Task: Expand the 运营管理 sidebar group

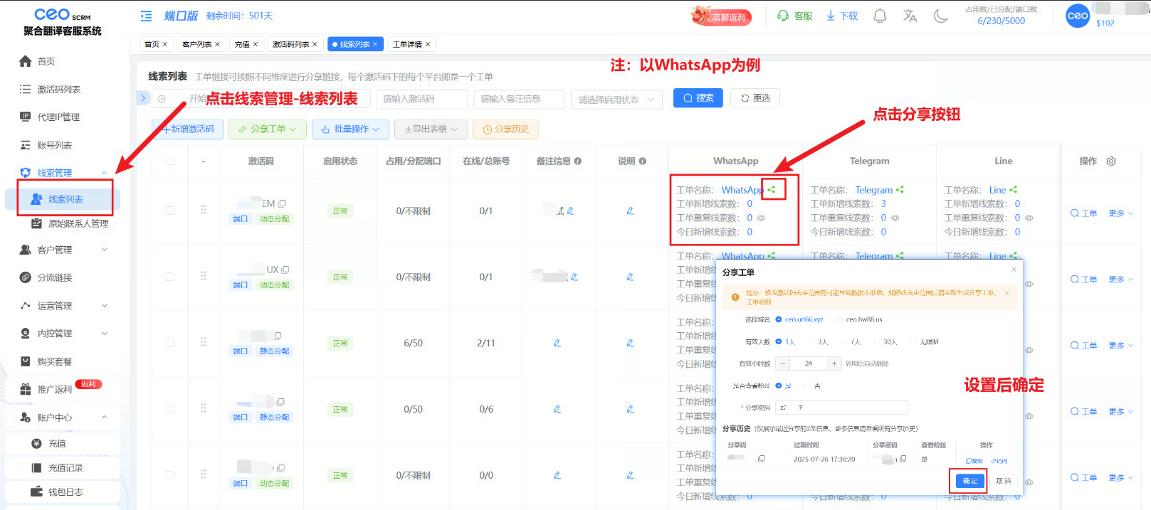Action: tap(105, 306)
